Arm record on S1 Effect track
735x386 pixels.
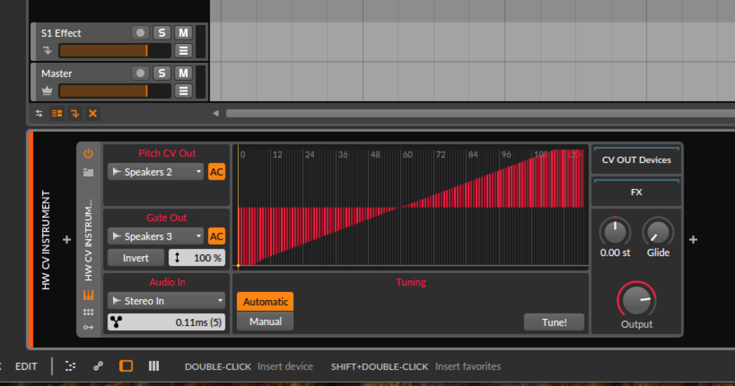[140, 33]
